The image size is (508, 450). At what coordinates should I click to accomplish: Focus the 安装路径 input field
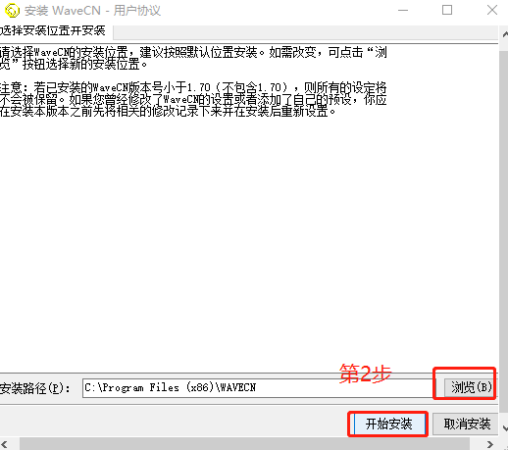click(x=258, y=388)
